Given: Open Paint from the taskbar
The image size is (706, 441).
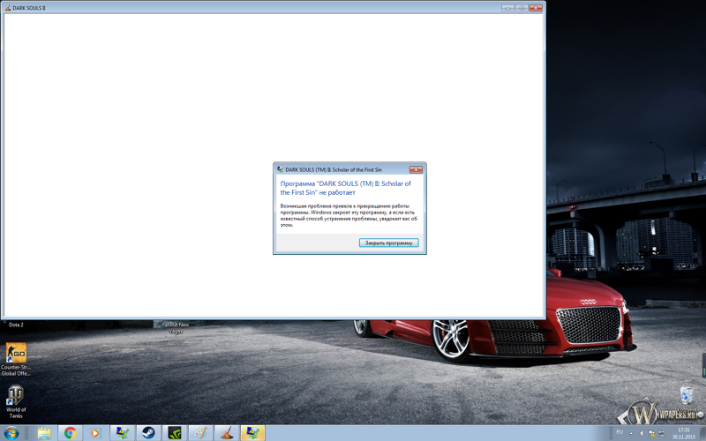Looking at the screenshot, I should click(x=200, y=433).
